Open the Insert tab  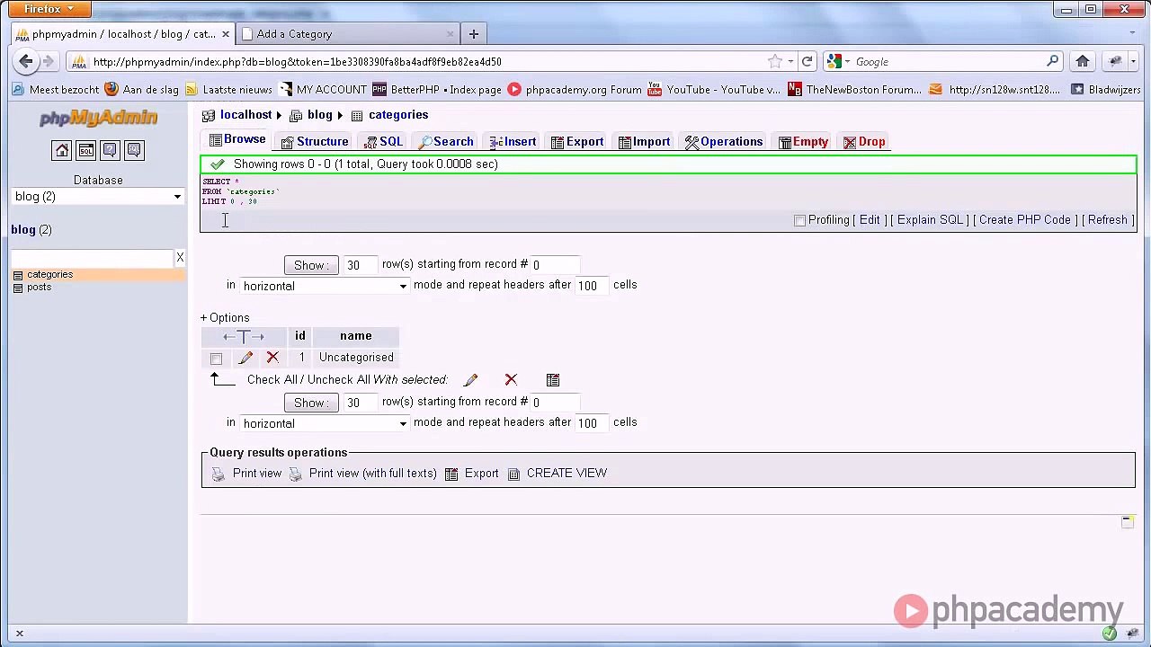coord(513,142)
